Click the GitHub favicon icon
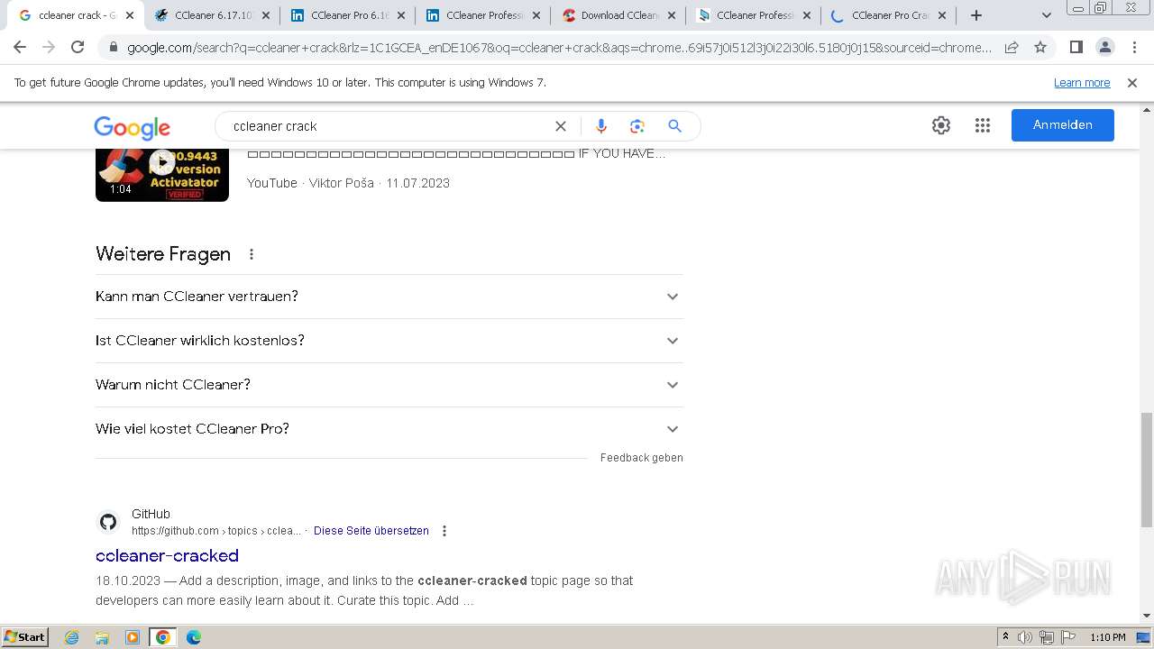1154x649 pixels. pos(108,522)
